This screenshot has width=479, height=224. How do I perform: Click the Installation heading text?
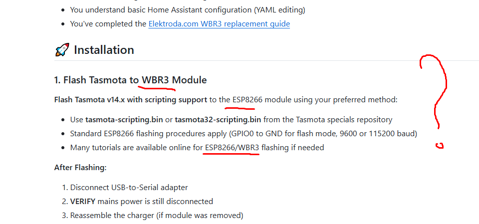[x=104, y=50]
